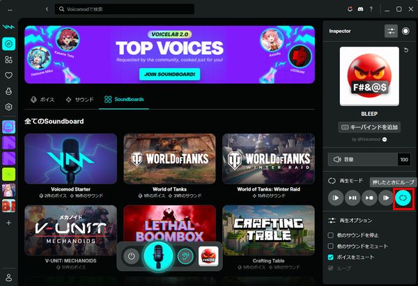
Task: Click the Voicemod logo at sidebar top
Action: coord(8,27)
